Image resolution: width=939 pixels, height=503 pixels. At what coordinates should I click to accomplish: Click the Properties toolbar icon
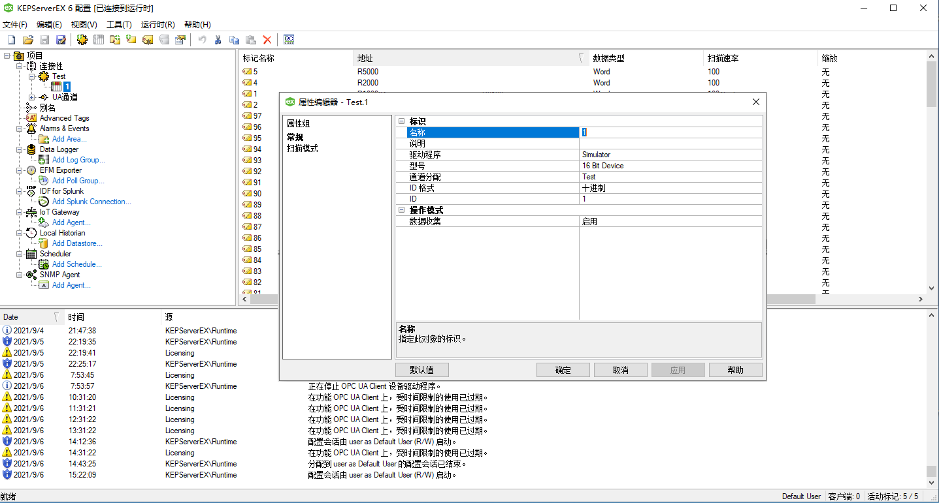[180, 40]
